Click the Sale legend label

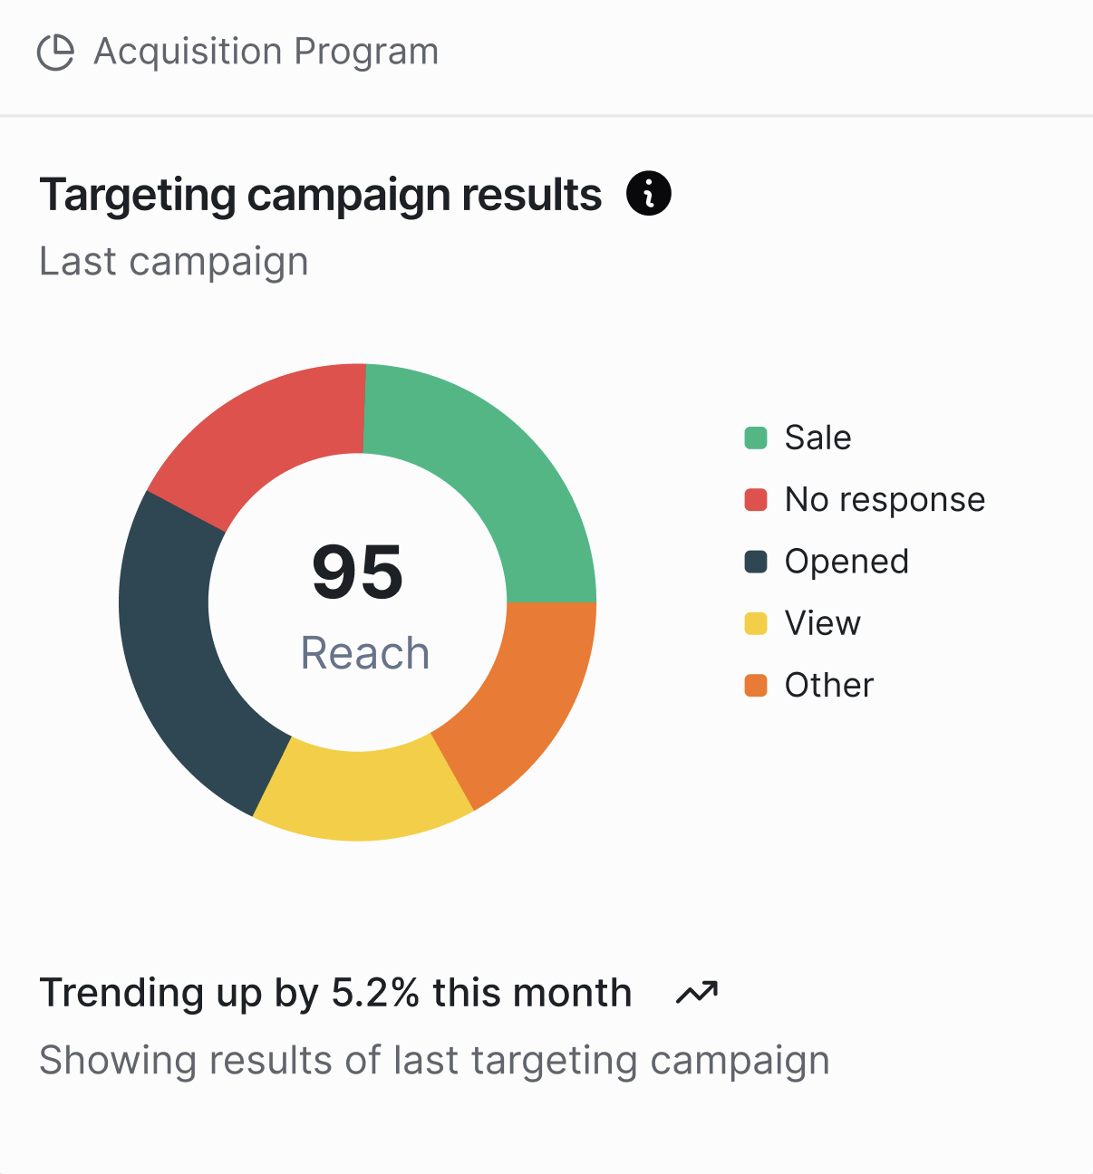(x=817, y=438)
